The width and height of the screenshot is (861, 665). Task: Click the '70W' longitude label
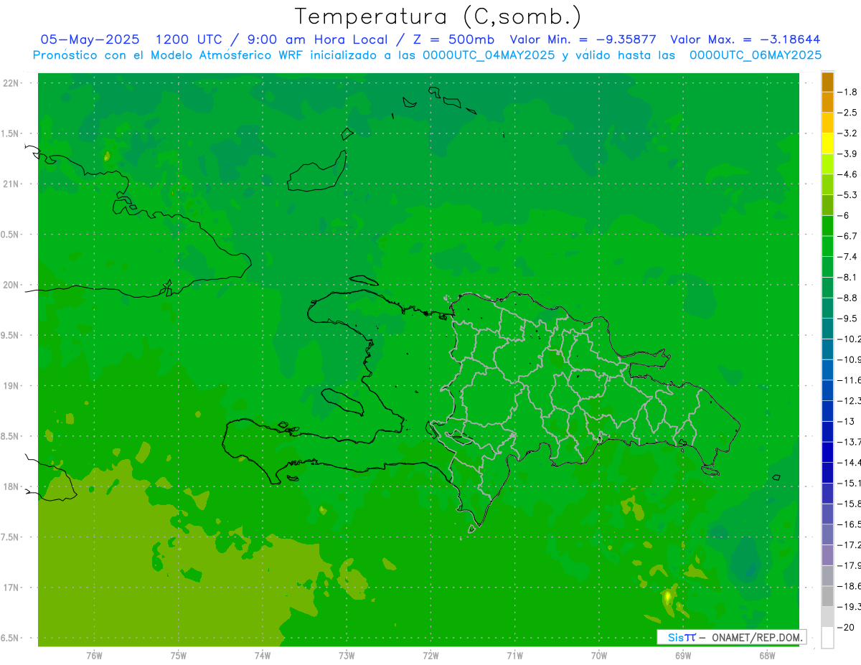point(598,656)
